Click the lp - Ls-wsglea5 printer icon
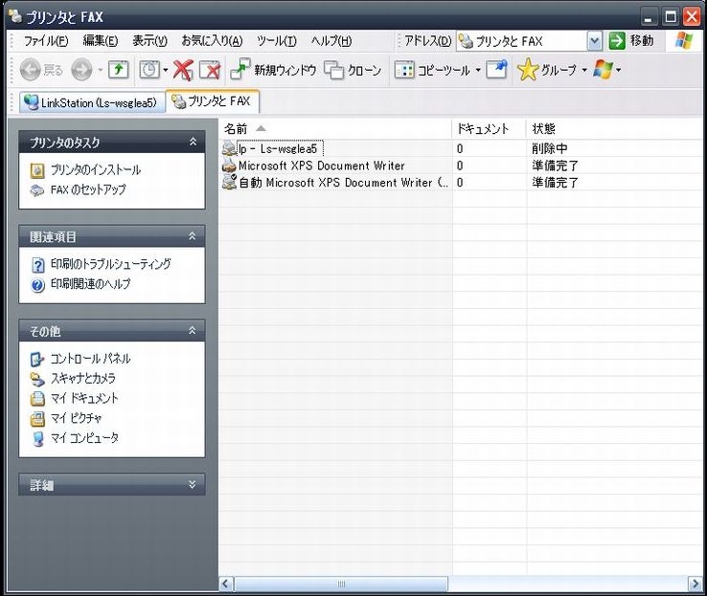The height and width of the screenshot is (596, 707). click(x=229, y=148)
